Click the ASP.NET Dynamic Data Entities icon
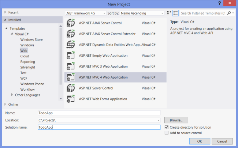Image resolution: width=238 pixels, height=148 pixels. 71,45
